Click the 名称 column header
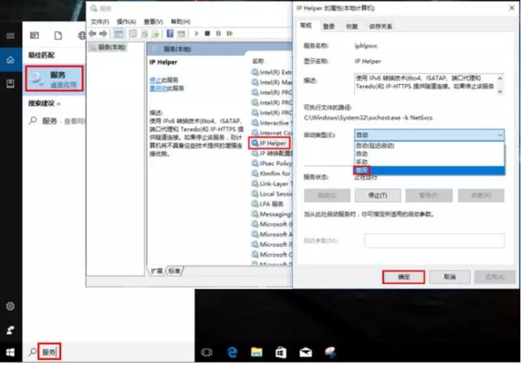Viewport: 531px width, 369px height. 258,61
